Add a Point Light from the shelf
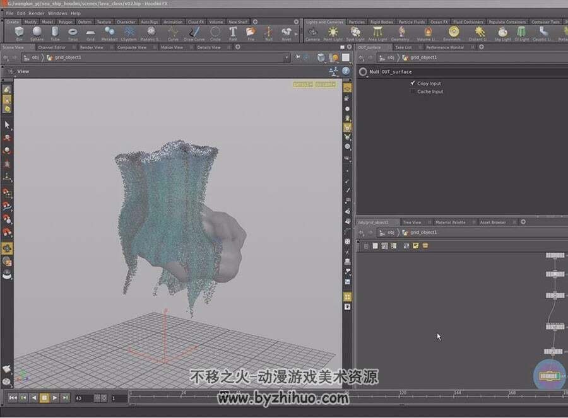568x418 pixels. (333, 33)
